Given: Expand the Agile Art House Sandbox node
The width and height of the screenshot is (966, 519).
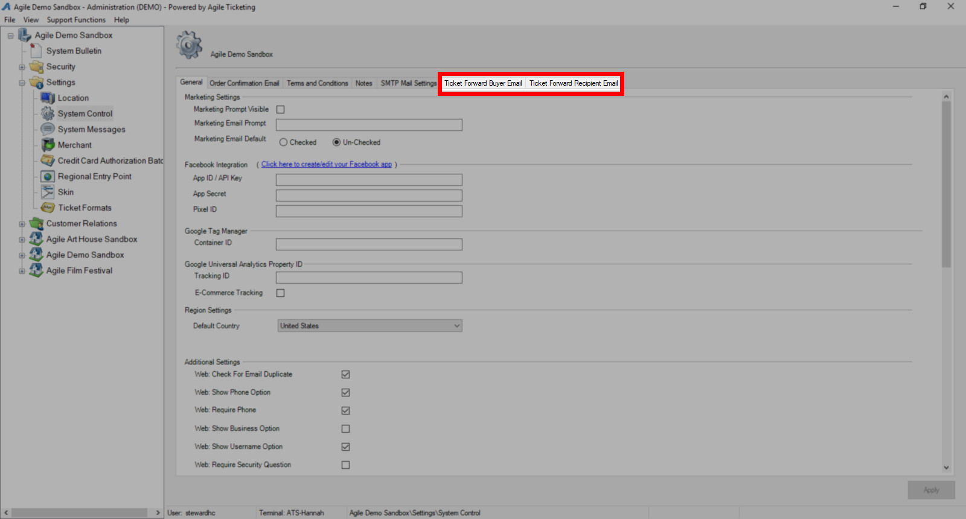Looking at the screenshot, I should click(x=22, y=240).
